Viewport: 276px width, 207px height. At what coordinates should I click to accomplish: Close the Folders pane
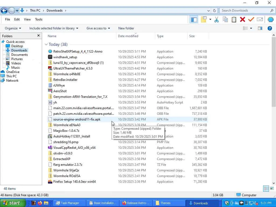point(39,36)
